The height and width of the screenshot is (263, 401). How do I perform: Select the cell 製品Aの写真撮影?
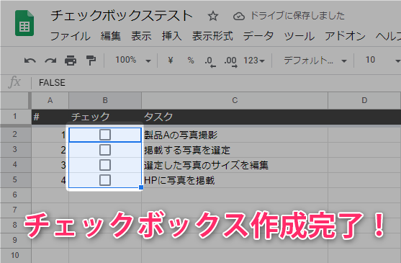click(x=235, y=135)
